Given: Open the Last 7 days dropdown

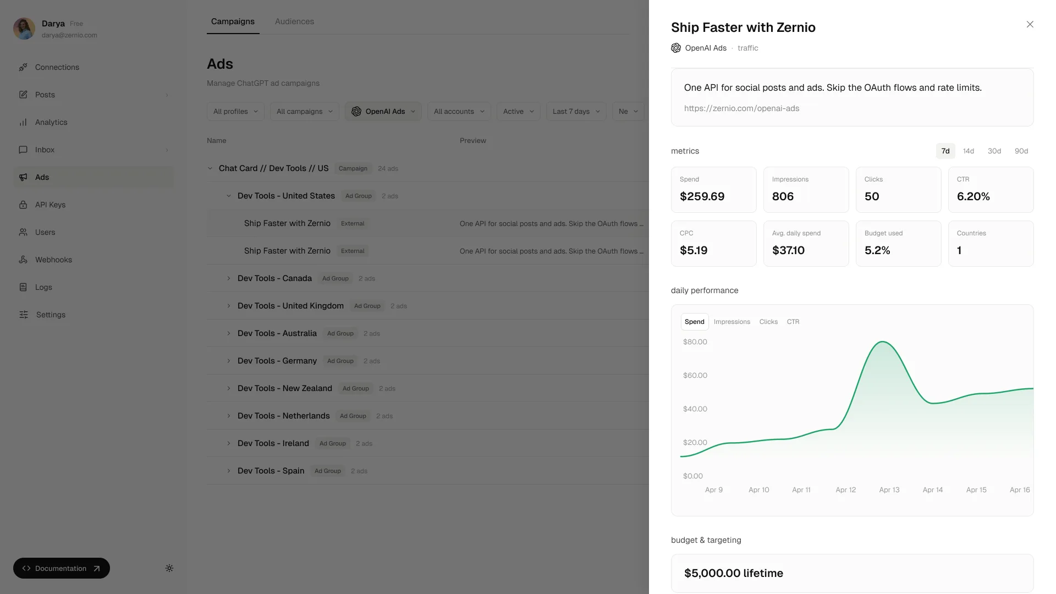Looking at the screenshot, I should 576,111.
